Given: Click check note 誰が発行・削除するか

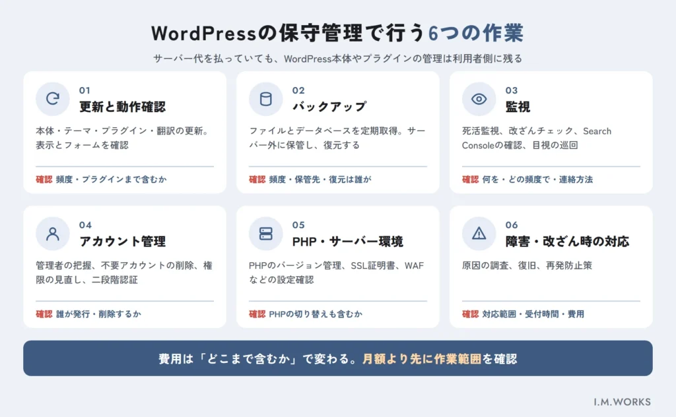Looking at the screenshot, I should pyautogui.click(x=98, y=314).
